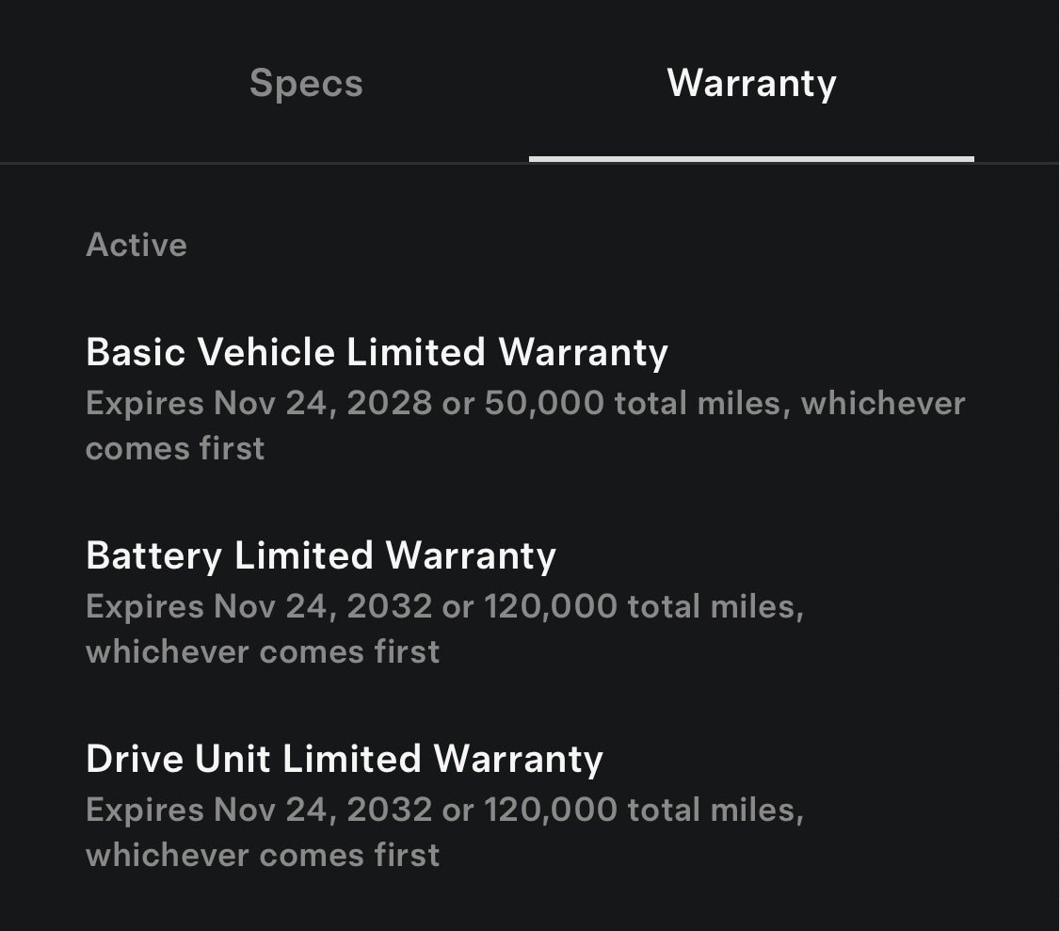Click the Nov 24, 2028 expiration date
Screen dimensions: 1060x931
tap(323, 403)
